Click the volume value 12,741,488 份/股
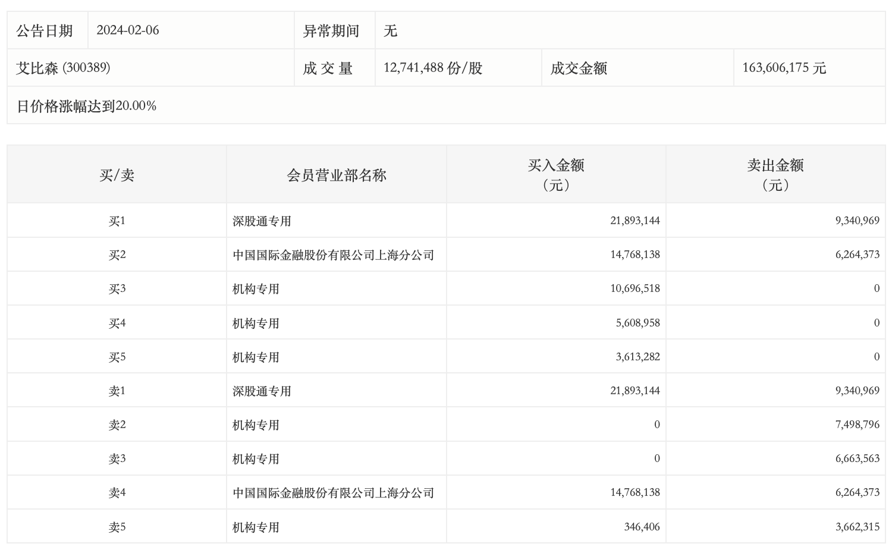Screen dimensions: 892x553 (x=433, y=68)
